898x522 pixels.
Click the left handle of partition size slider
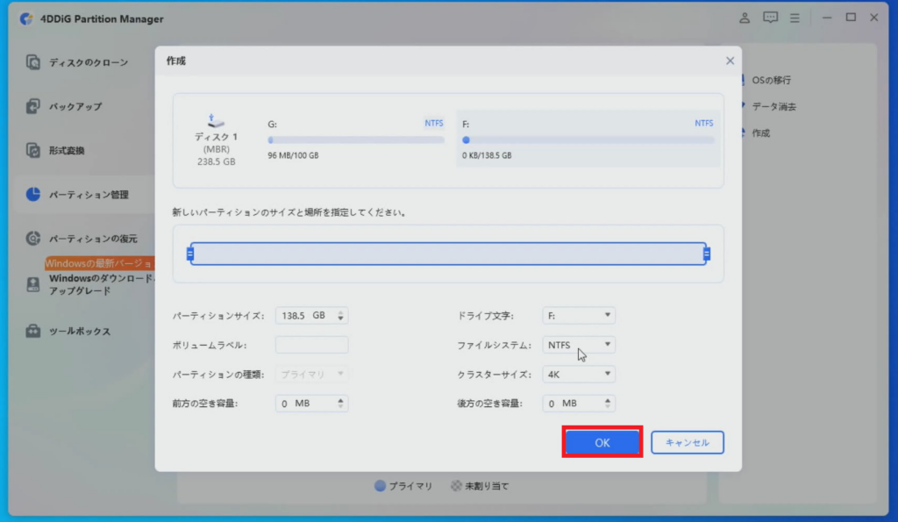coord(189,254)
